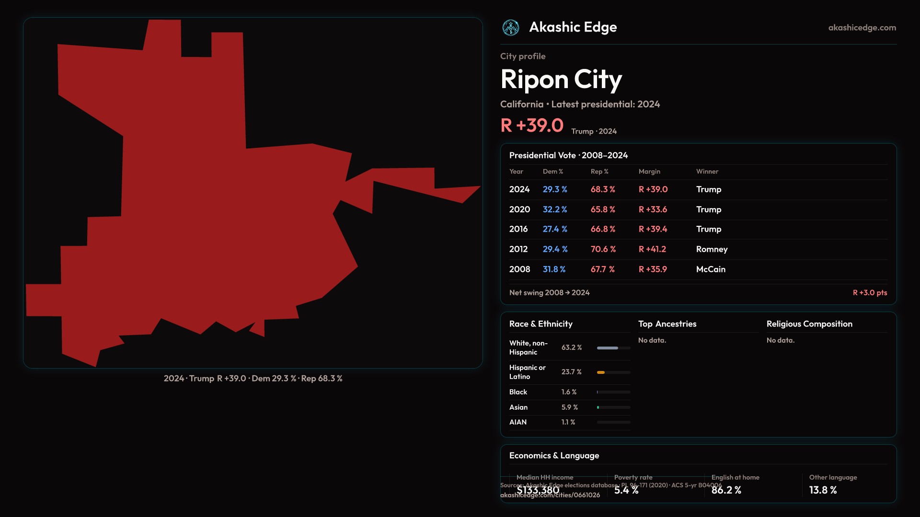Select the 2020 presidential vote row

coord(698,210)
